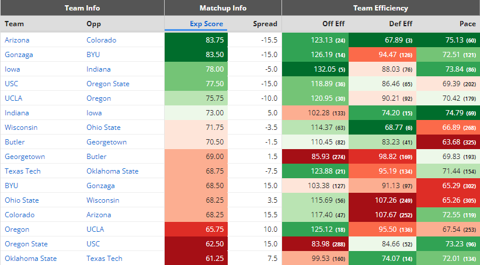This screenshot has height=265, width=480.
Task: Select Indiana's 74.79 pace cell
Action: (448, 112)
